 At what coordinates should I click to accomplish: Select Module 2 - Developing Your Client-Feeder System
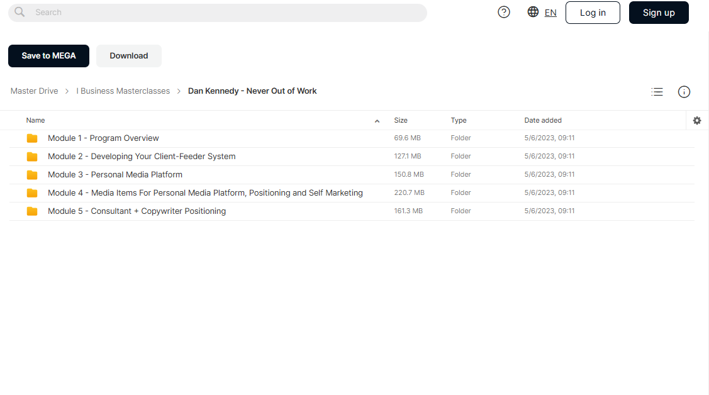[x=142, y=157]
